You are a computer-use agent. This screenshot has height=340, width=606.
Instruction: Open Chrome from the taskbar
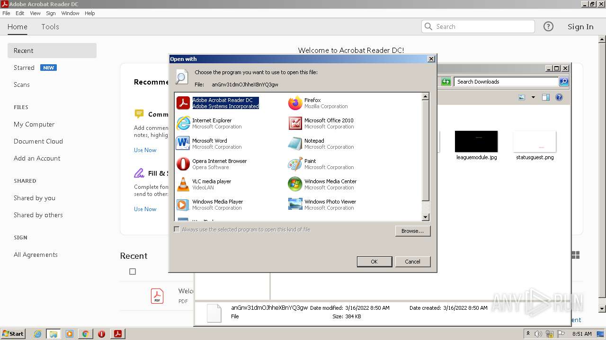coord(85,334)
